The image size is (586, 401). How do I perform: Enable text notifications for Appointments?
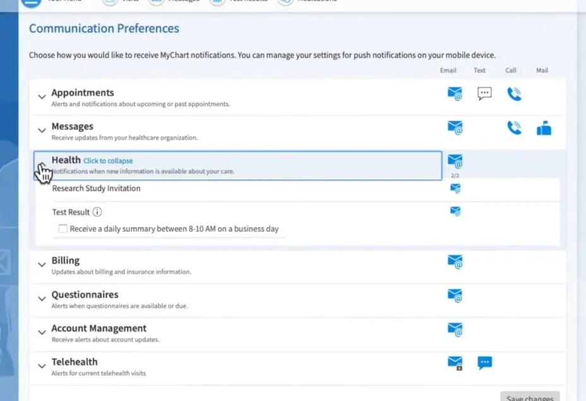pyautogui.click(x=484, y=93)
